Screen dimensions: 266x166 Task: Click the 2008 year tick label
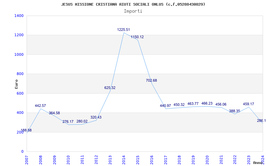pos(41,160)
